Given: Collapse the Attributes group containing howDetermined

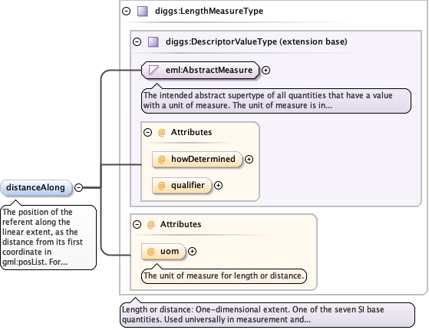Looking at the screenshot, I should click(148, 133).
